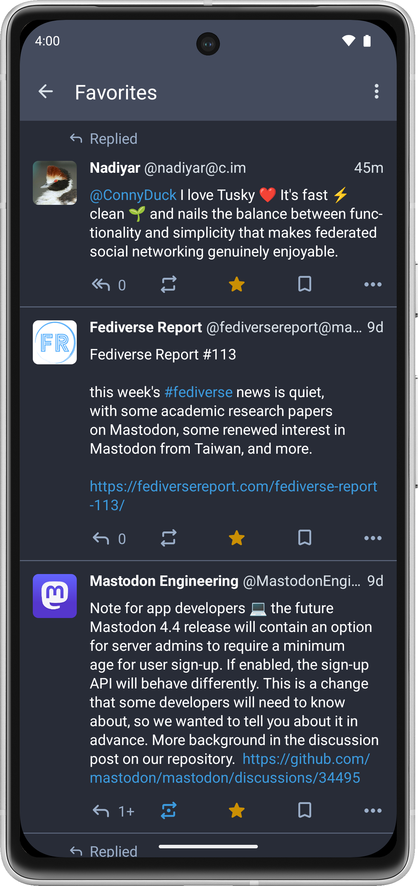The height and width of the screenshot is (886, 418).
Task: Reply to the Fediverse Report #113 post
Action: tap(101, 538)
